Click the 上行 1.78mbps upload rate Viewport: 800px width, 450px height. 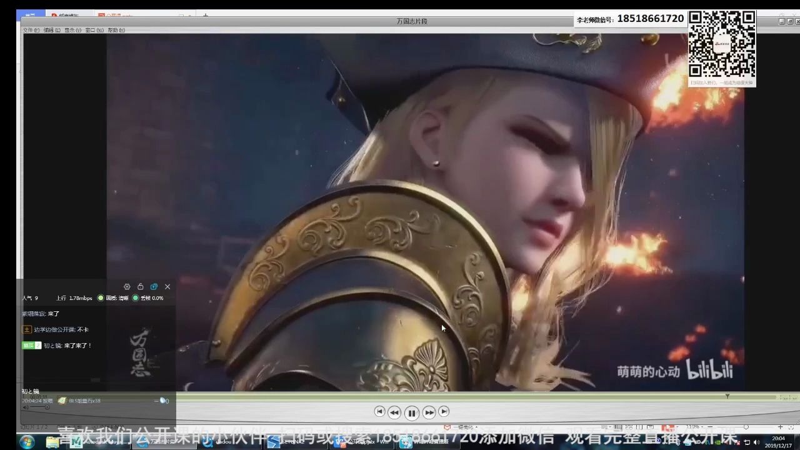(74, 298)
